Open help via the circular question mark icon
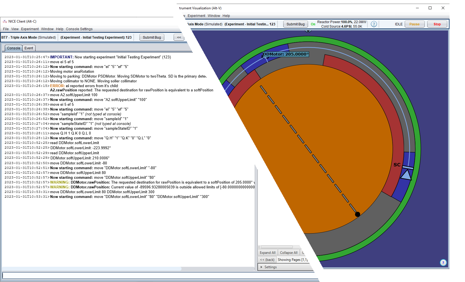Image resolution: width=465 pixels, height=282 pixels. tap(373, 24)
